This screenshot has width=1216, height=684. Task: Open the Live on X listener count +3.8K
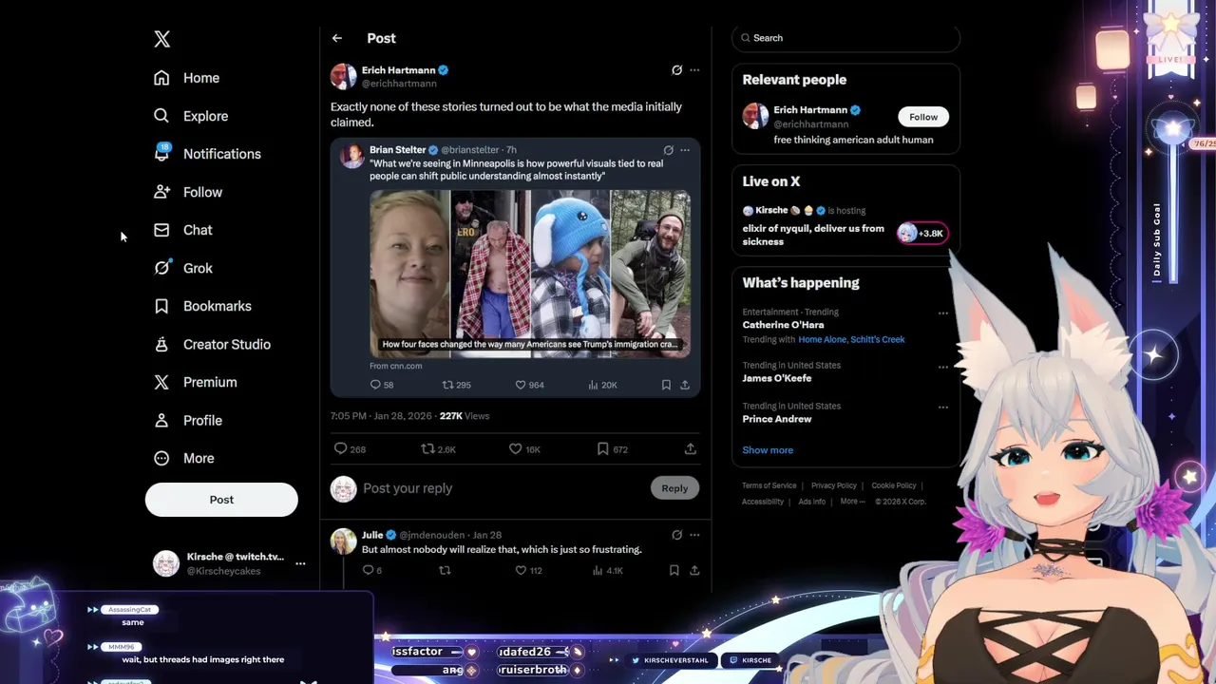921,234
